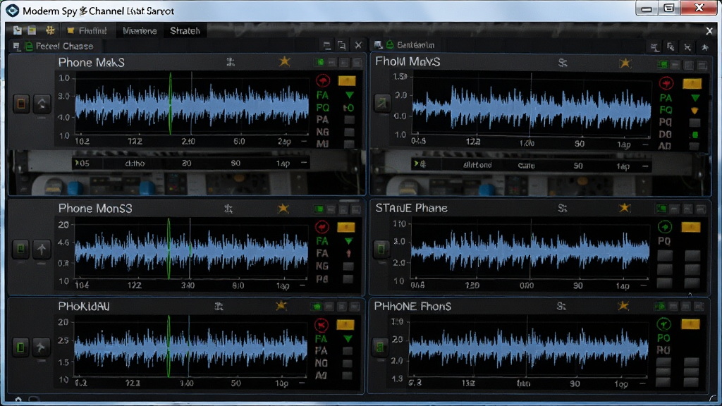The width and height of the screenshot is (722, 406).
Task: Click the "ditho" label in the timeline strip
Action: click(135, 164)
